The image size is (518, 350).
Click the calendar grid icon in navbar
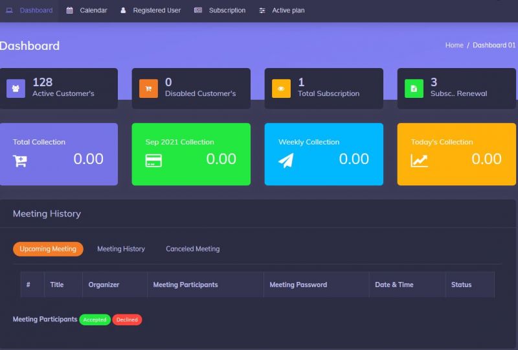pos(69,10)
